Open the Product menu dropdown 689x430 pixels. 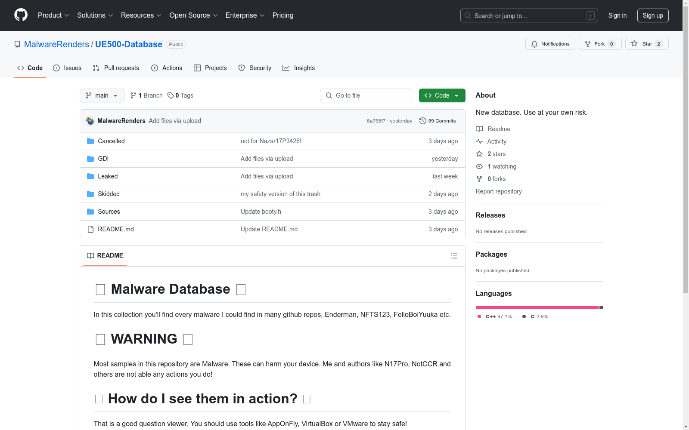[53, 15]
